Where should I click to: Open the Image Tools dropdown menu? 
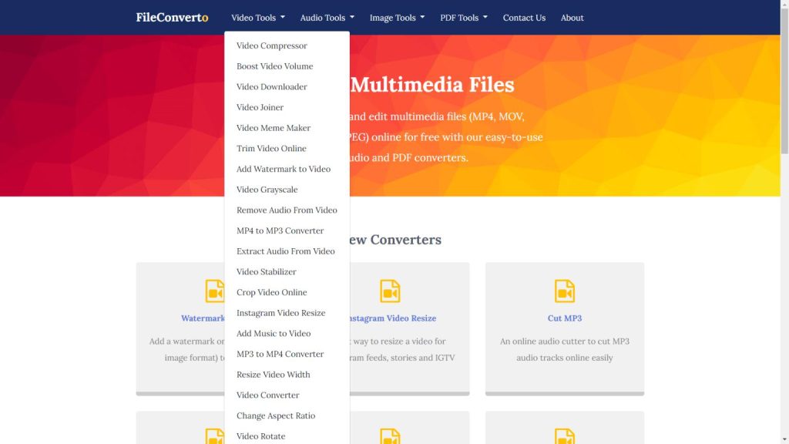click(397, 18)
